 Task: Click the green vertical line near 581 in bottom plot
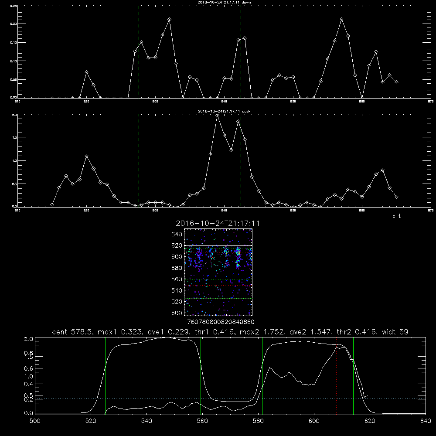coord(262,375)
